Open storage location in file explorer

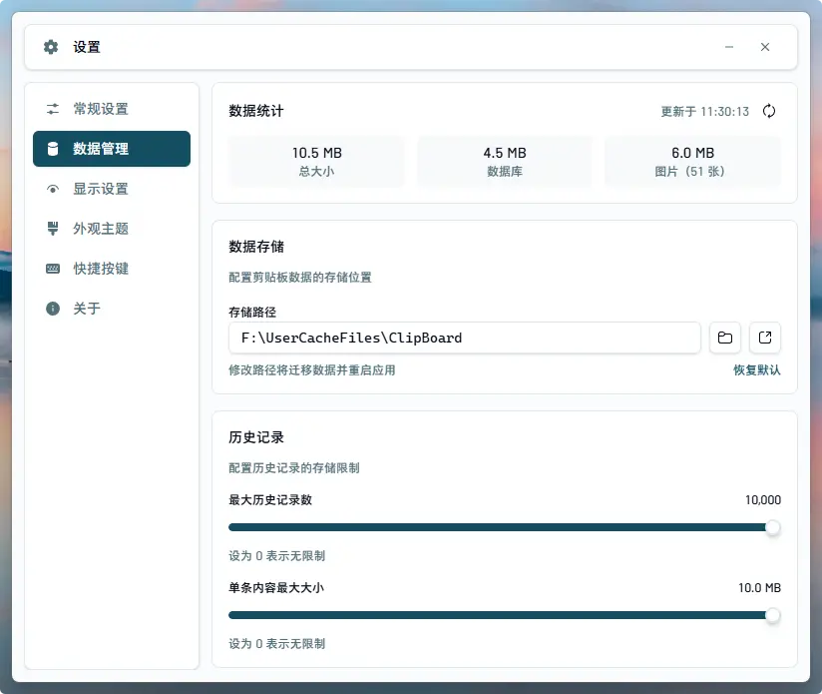tap(765, 338)
